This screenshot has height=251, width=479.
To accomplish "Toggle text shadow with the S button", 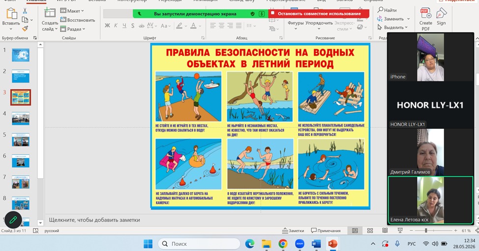I will 133,26.
